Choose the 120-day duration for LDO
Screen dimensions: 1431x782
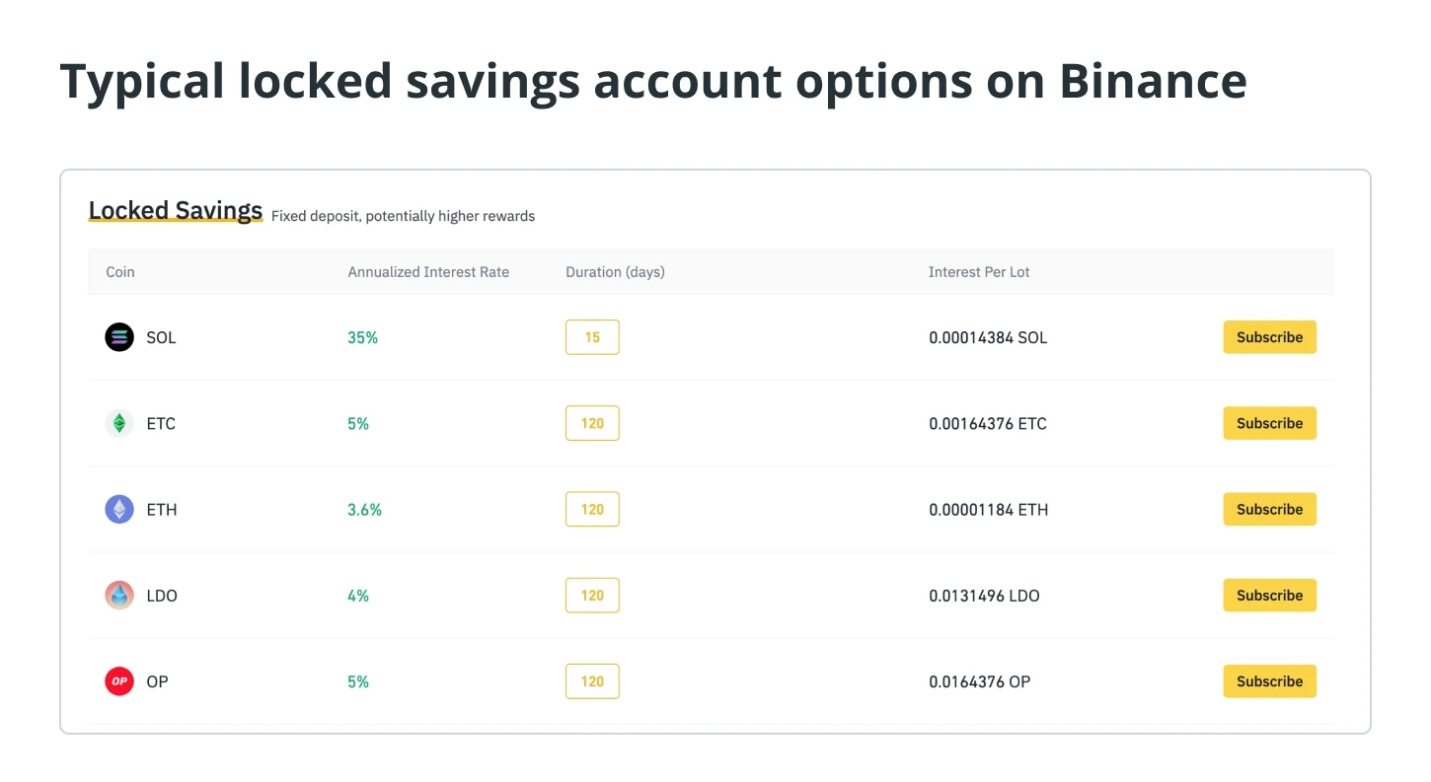[592, 596]
